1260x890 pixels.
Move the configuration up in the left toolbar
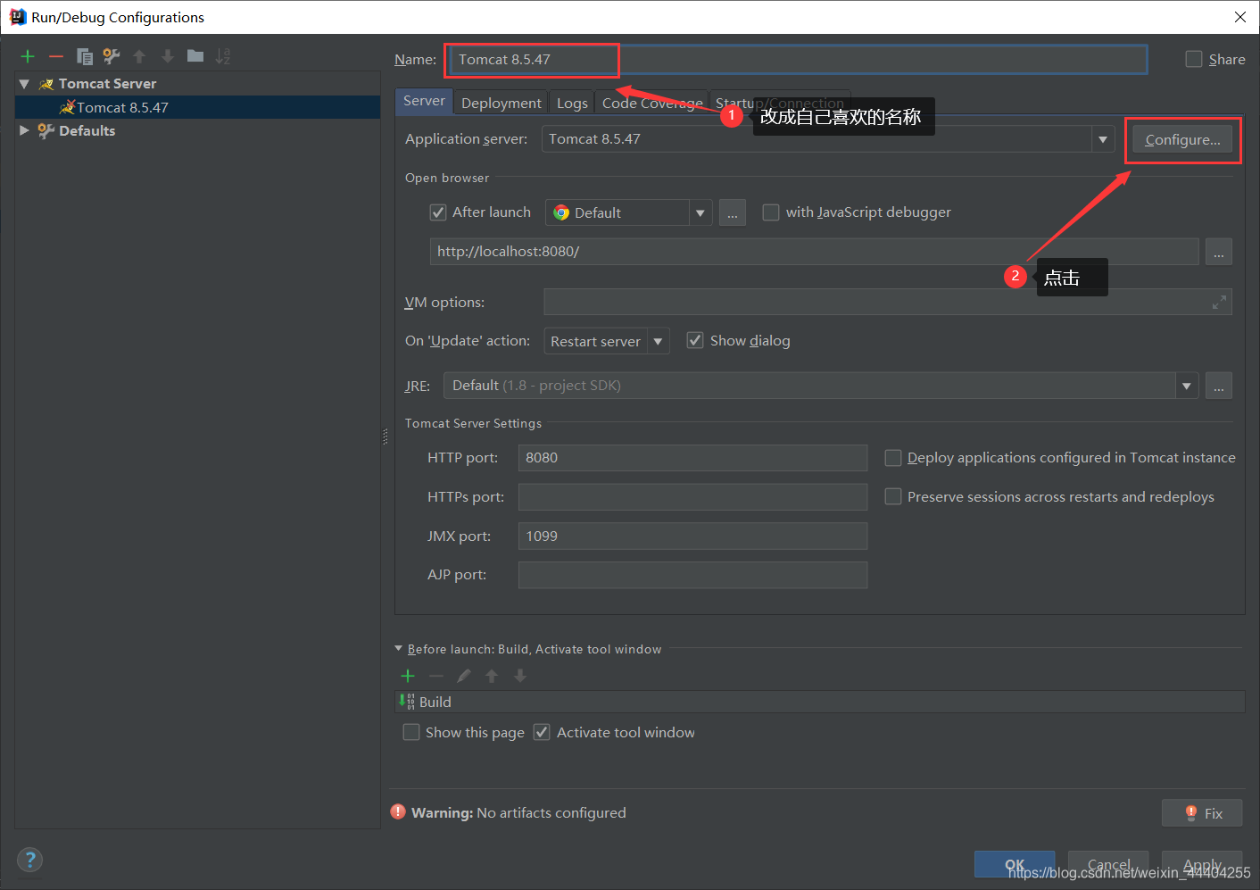tap(139, 56)
